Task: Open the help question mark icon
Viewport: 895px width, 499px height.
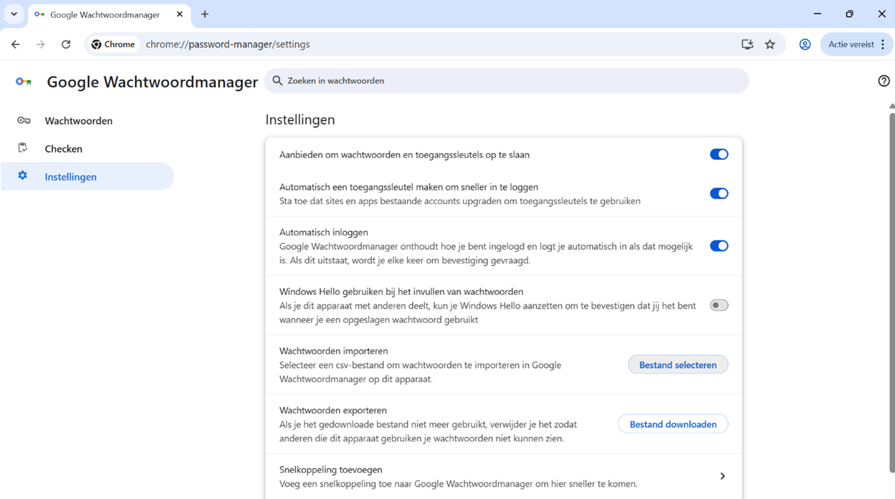Action: tap(883, 81)
